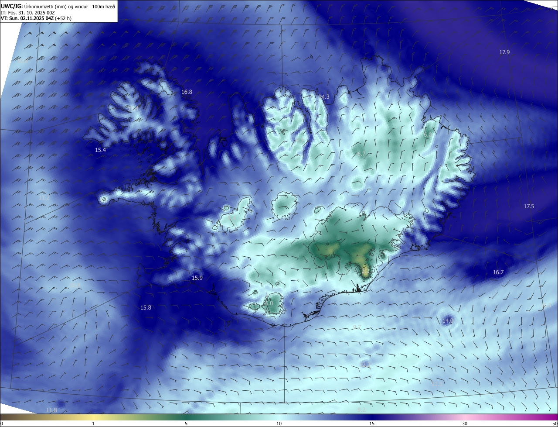
Task: Click the 11.8 value label
Action: click(x=51, y=410)
